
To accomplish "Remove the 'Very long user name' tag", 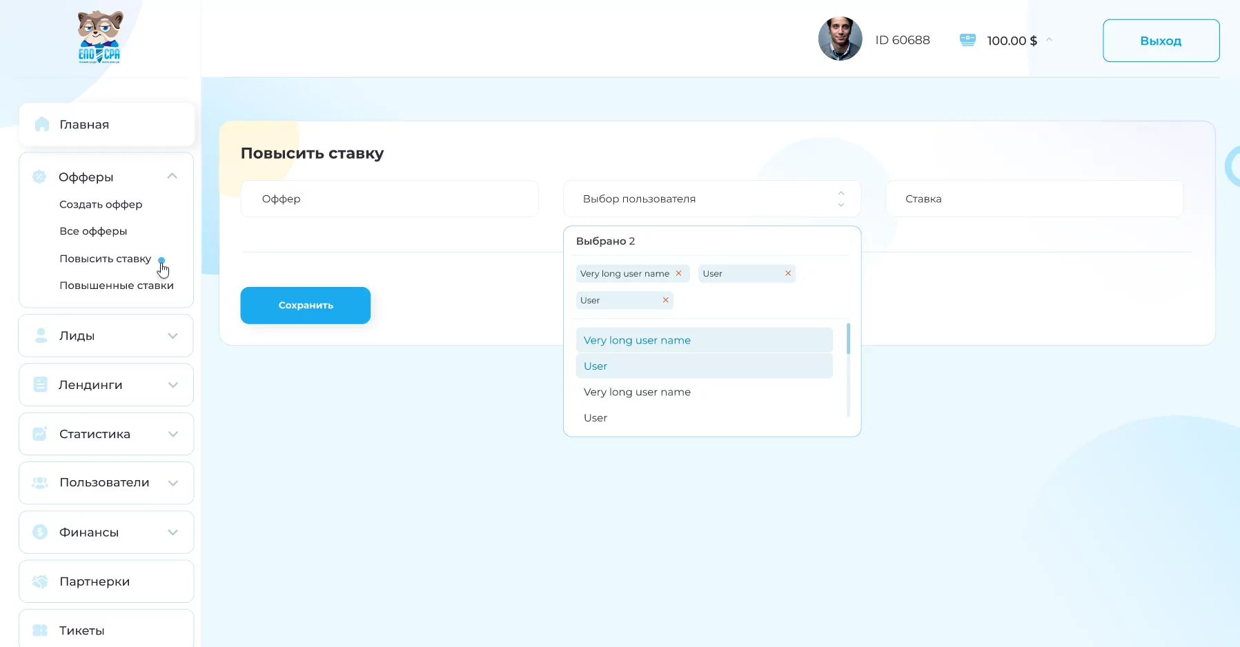I will pos(678,273).
